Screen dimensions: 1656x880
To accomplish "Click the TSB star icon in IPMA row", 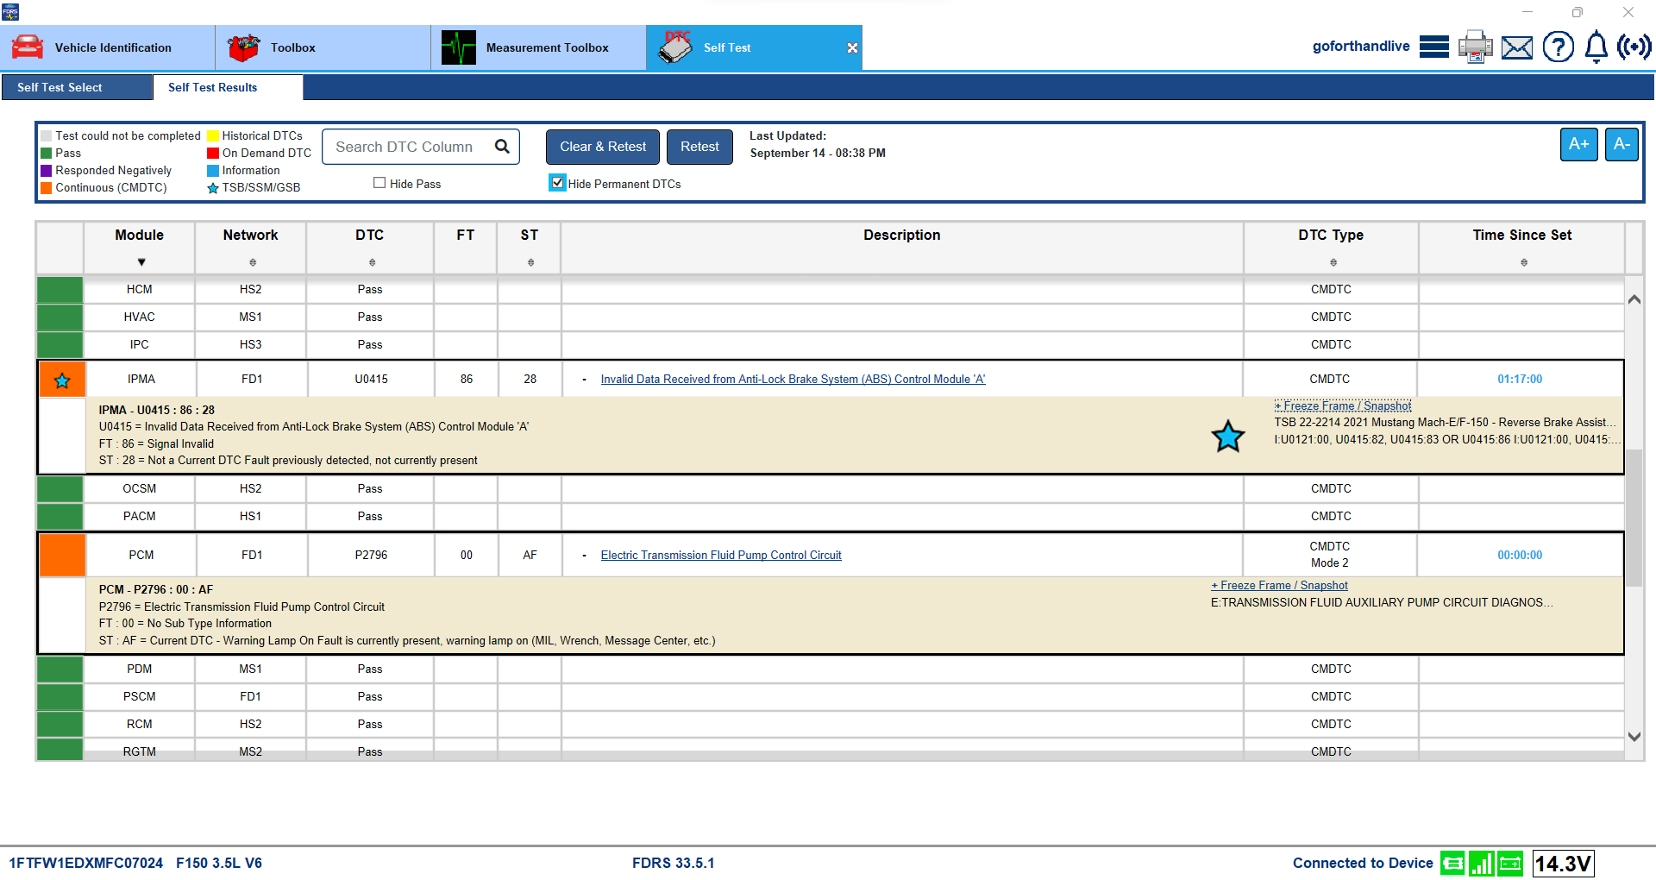I will (x=62, y=380).
